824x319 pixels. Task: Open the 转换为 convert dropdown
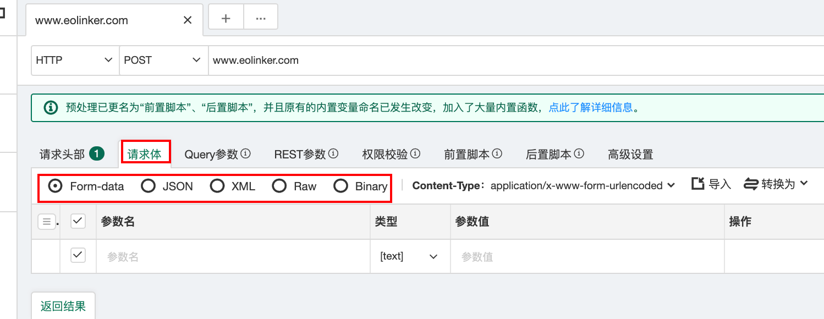[x=776, y=184]
